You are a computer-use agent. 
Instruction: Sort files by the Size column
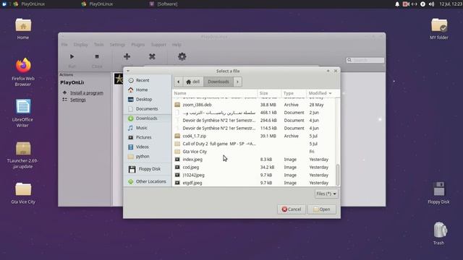click(x=269, y=93)
